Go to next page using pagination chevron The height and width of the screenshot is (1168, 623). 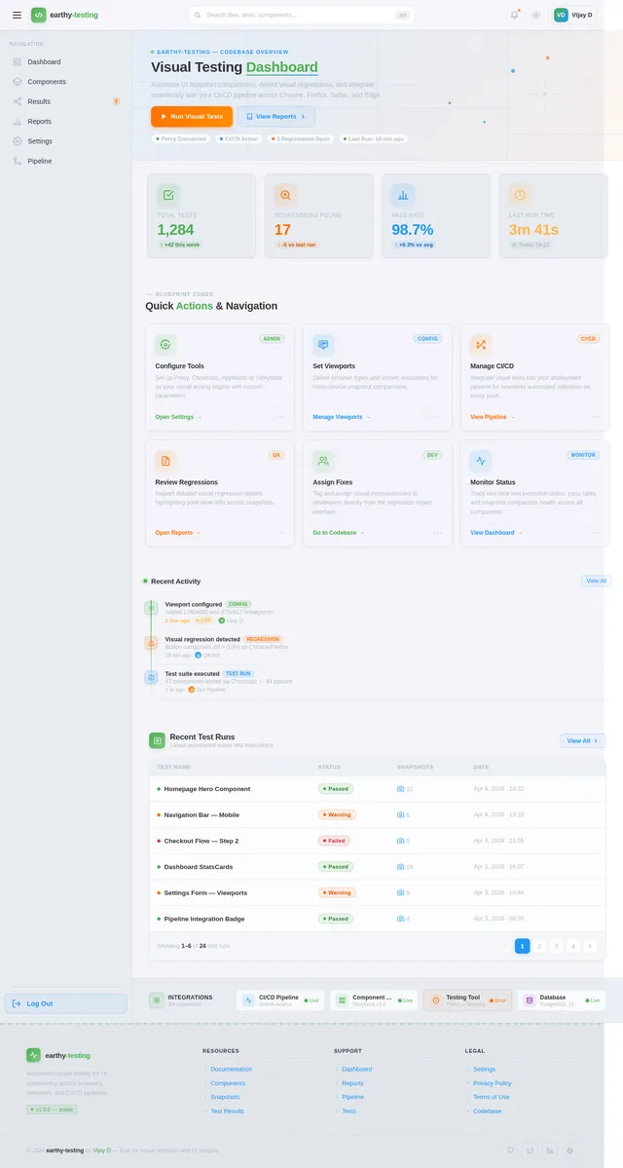(590, 946)
